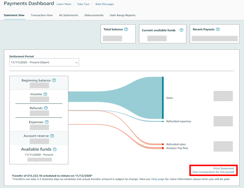Image resolution: width=244 pixels, height=188 pixels.
Task: Open View transactions for this period
Action: tap(213, 172)
